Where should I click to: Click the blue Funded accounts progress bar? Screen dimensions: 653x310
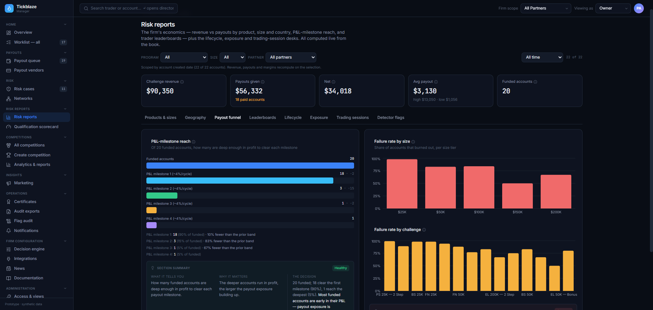[250, 166]
